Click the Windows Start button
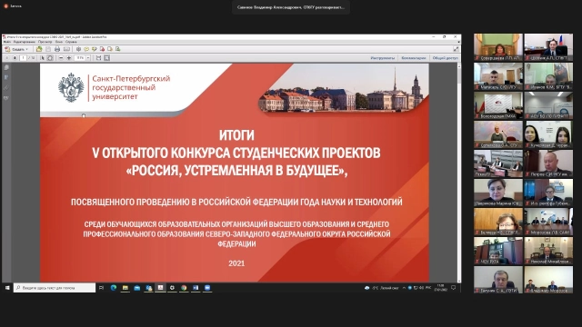 (x=7, y=288)
